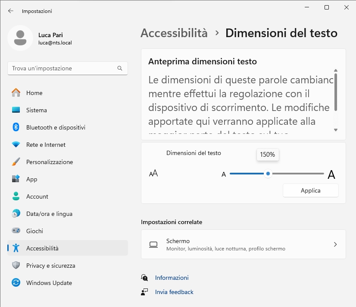The height and width of the screenshot is (307, 356).
Task: Select the Personalizzazione paintbrush icon
Action: (x=16, y=162)
